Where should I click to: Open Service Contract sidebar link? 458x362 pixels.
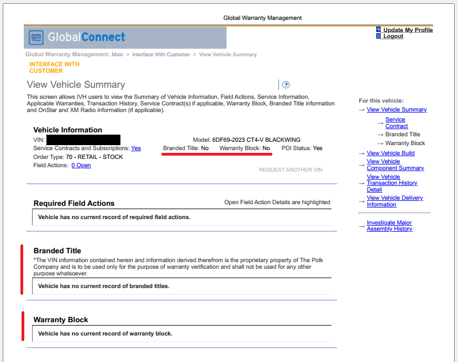coord(396,123)
